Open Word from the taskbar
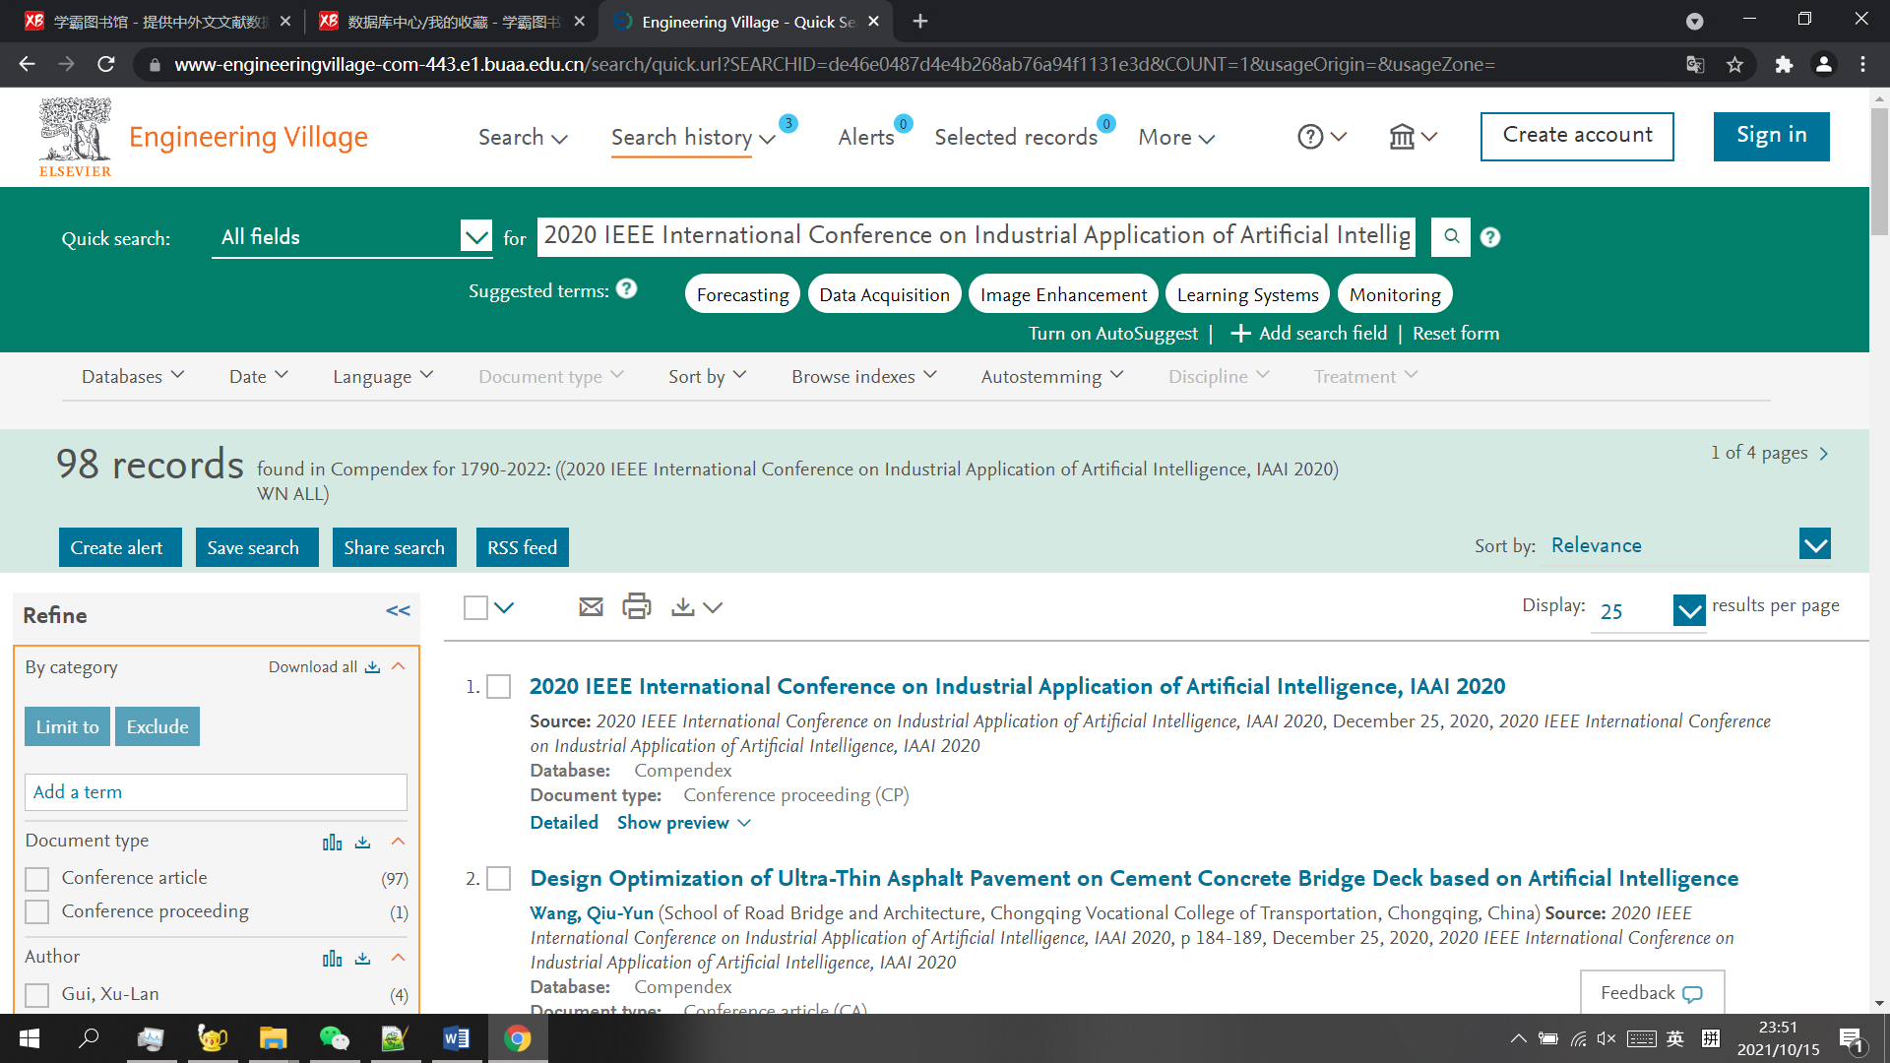The width and height of the screenshot is (1890, 1063). pyautogui.click(x=456, y=1038)
